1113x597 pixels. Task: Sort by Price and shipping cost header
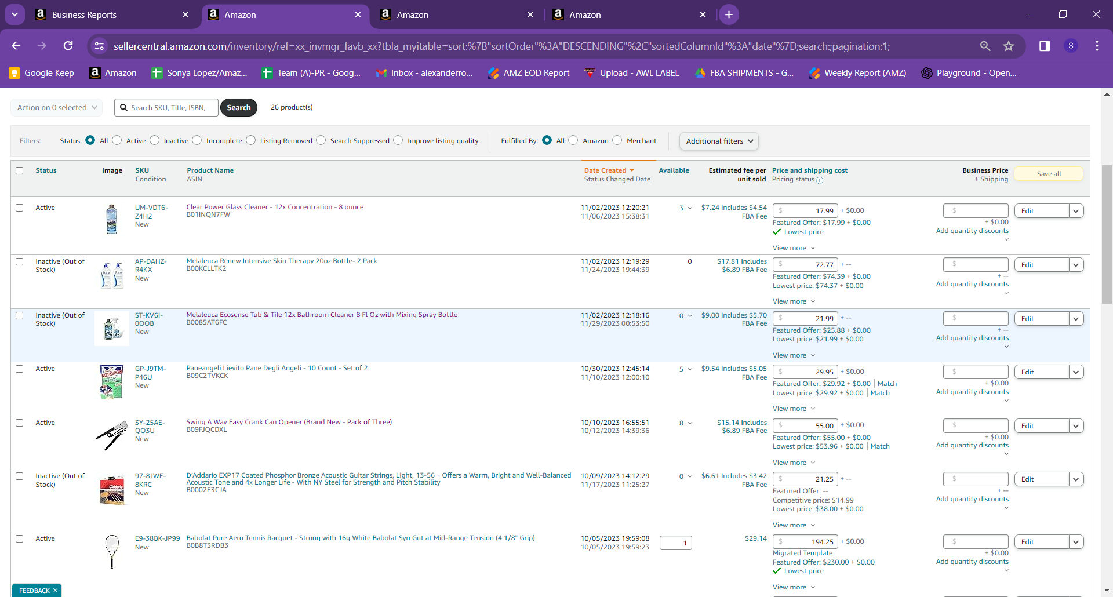810,170
